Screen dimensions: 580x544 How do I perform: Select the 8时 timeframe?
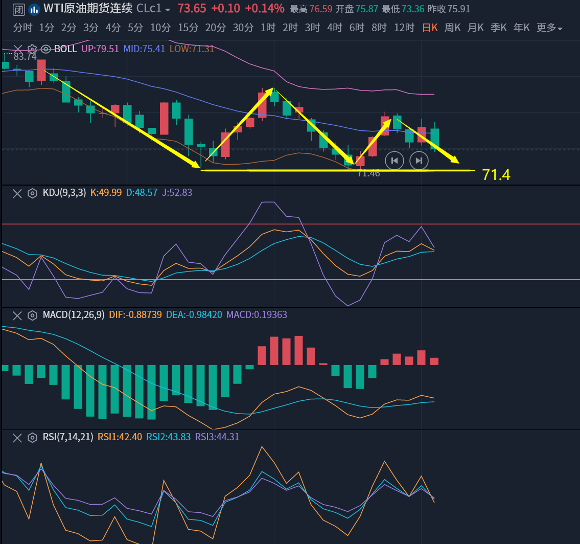tap(379, 28)
